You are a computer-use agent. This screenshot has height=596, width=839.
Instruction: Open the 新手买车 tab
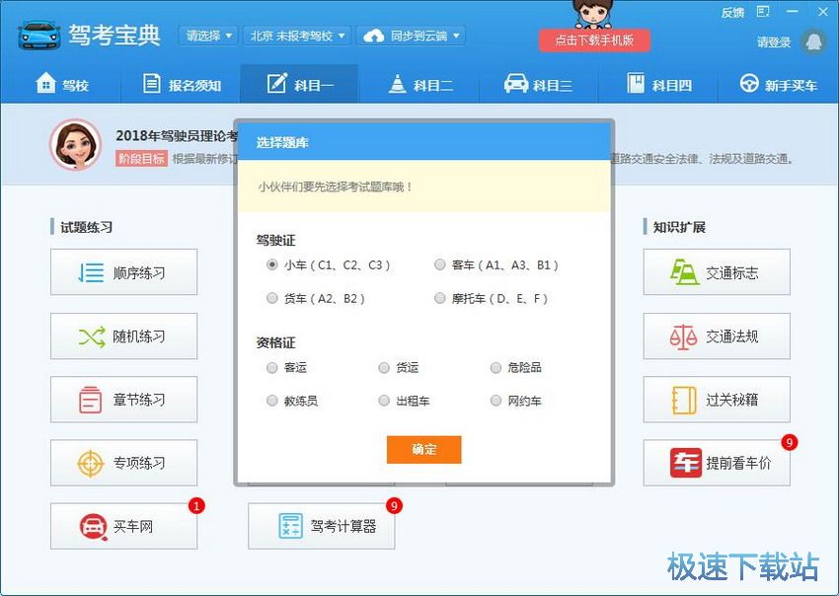click(x=779, y=85)
